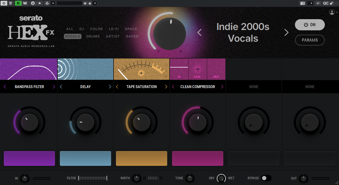Select next effect after Bandpass Filter
Screen dimensions: 339x185
[54, 87]
